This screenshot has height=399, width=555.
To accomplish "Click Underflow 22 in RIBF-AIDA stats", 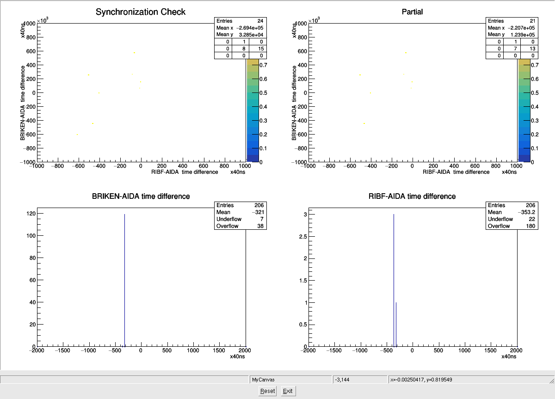I will 512,219.
